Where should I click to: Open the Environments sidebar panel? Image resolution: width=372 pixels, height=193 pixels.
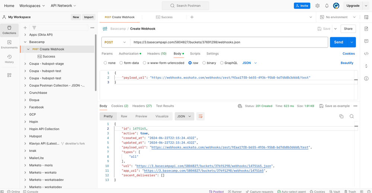tap(9, 44)
